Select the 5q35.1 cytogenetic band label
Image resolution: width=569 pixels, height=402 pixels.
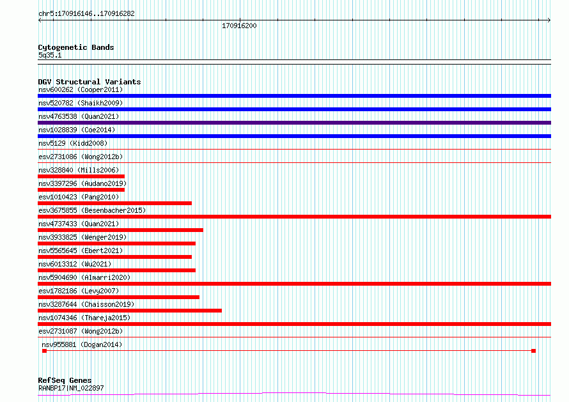coord(50,55)
